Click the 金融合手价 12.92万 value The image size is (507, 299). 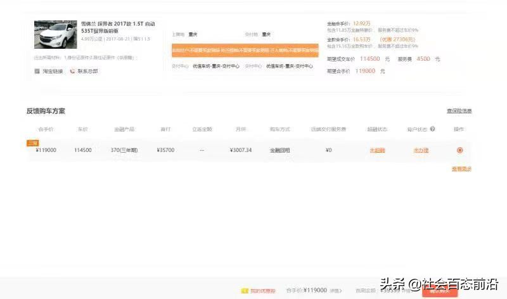coord(361,23)
